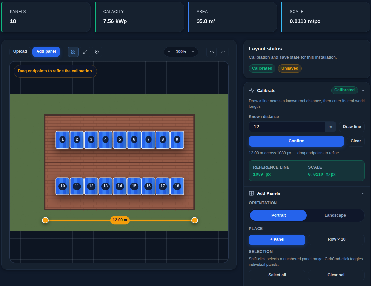Collapse the Add Panels section chevron
The height and width of the screenshot is (286, 371).
[363, 193]
